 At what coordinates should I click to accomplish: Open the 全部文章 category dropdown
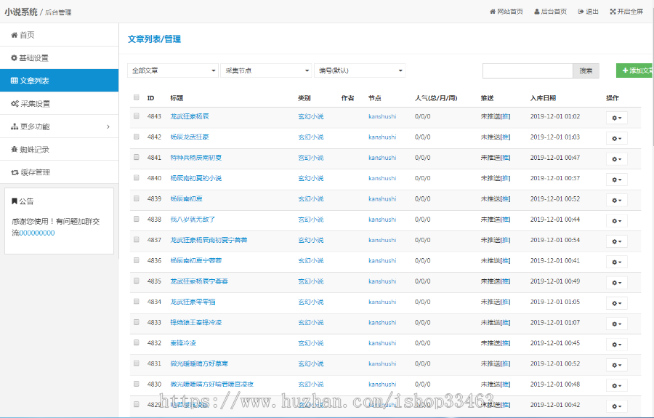173,71
